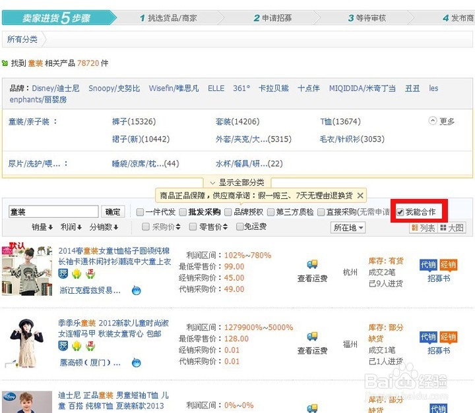Image resolution: width=475 pixels, height=413 pixels.
Task: Open step 2 申请招募
Action: click(272, 18)
